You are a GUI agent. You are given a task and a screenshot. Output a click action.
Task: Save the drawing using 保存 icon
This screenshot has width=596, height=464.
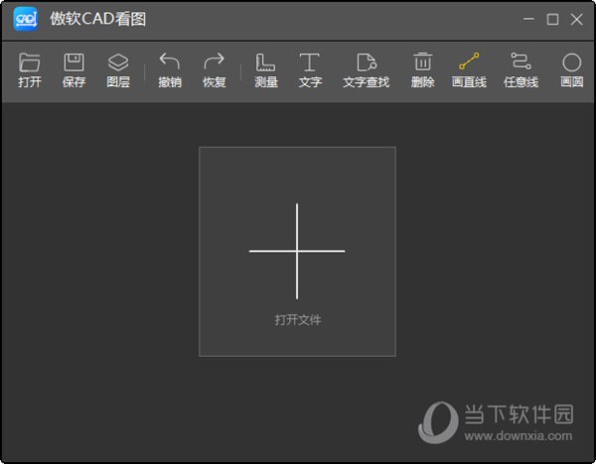tap(74, 70)
